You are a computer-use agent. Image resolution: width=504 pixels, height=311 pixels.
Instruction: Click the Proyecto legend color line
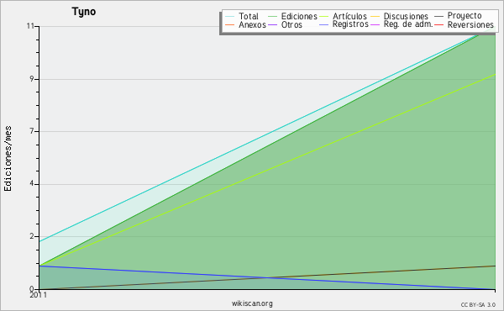pos(438,17)
